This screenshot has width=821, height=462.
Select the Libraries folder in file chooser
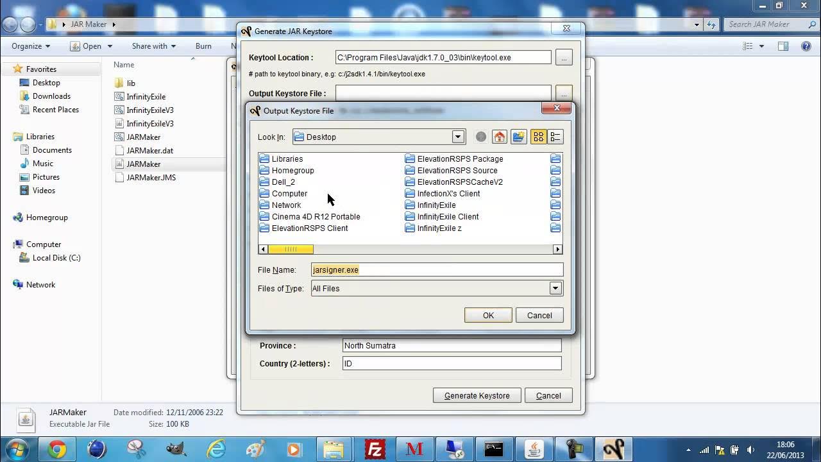tap(281, 158)
